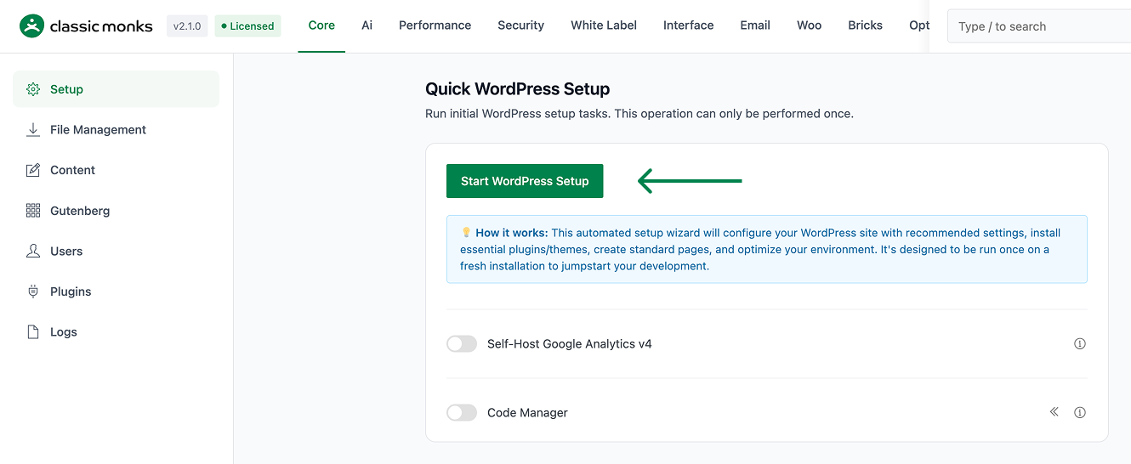Enable Self-Host Google Analytics v4 toggle

tap(462, 344)
